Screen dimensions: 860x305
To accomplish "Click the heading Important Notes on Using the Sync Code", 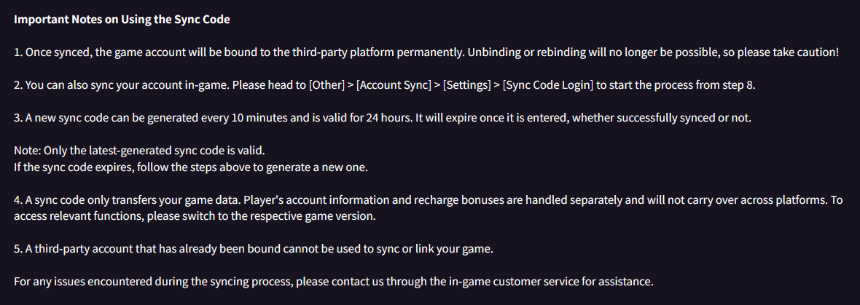I will [122, 20].
